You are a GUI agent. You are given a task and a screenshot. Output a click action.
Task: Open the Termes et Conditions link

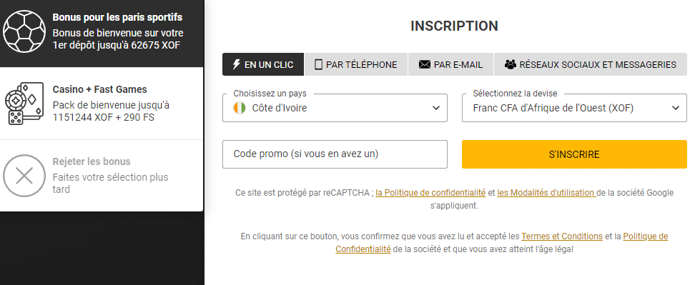coord(561,236)
